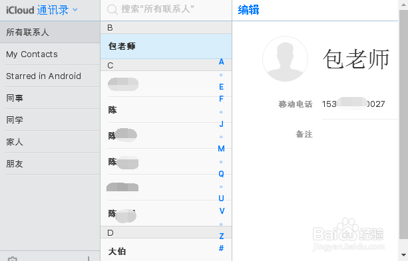Select the 同事 group
Image resolution: width=408 pixels, height=261 pixels.
point(50,98)
